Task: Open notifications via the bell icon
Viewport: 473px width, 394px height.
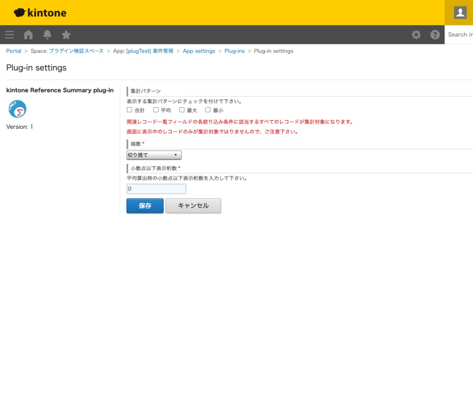Action: coord(47,35)
